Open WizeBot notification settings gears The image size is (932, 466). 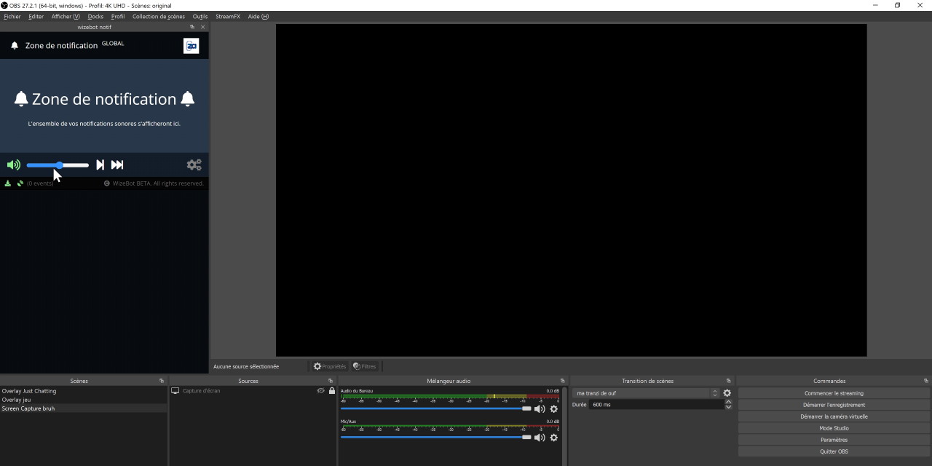194,165
